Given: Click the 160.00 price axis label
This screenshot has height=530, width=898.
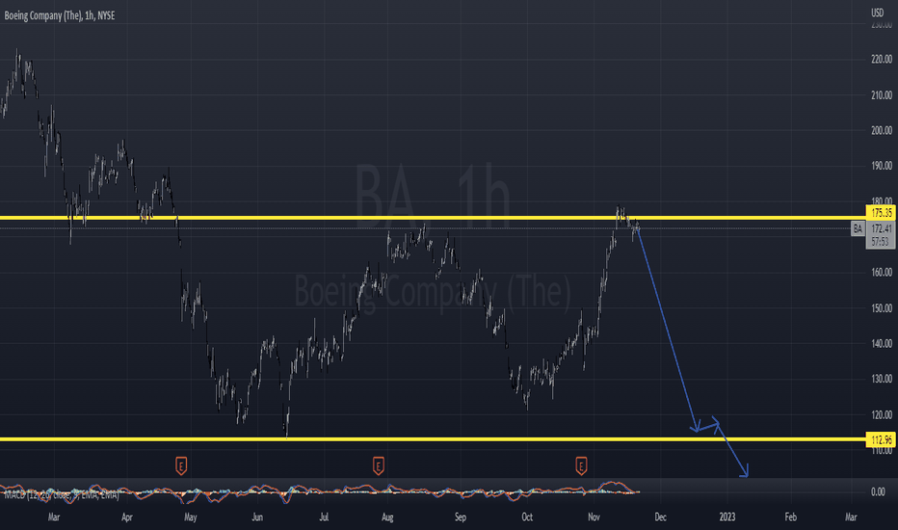Looking at the screenshot, I should pos(882,273).
